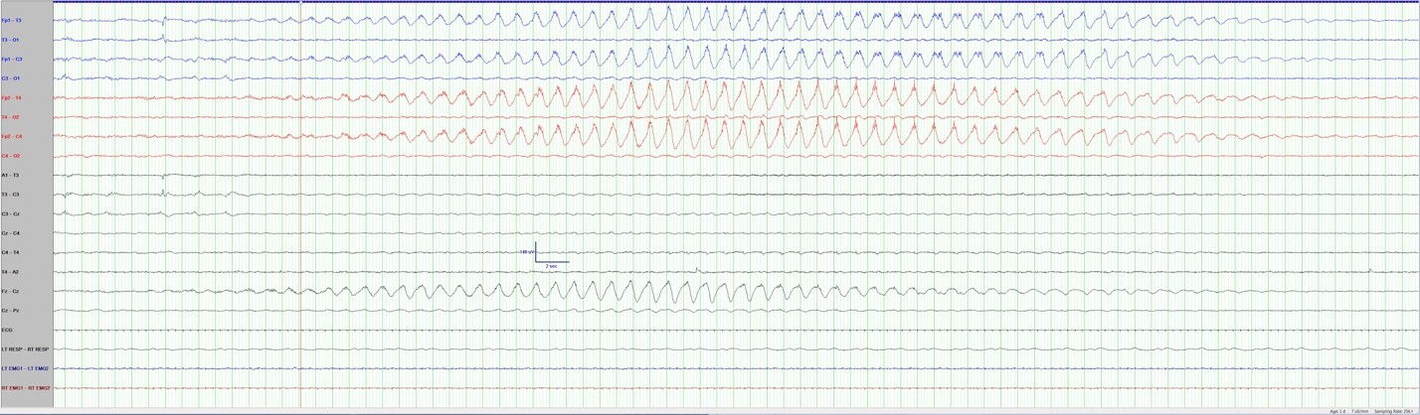Screen dimensions: 1420x415
Task: Select the ECG channel label
Action: [x=7, y=330]
